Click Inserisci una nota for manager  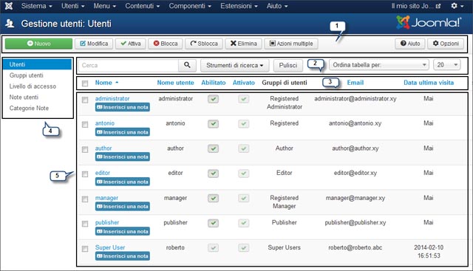(x=123, y=207)
